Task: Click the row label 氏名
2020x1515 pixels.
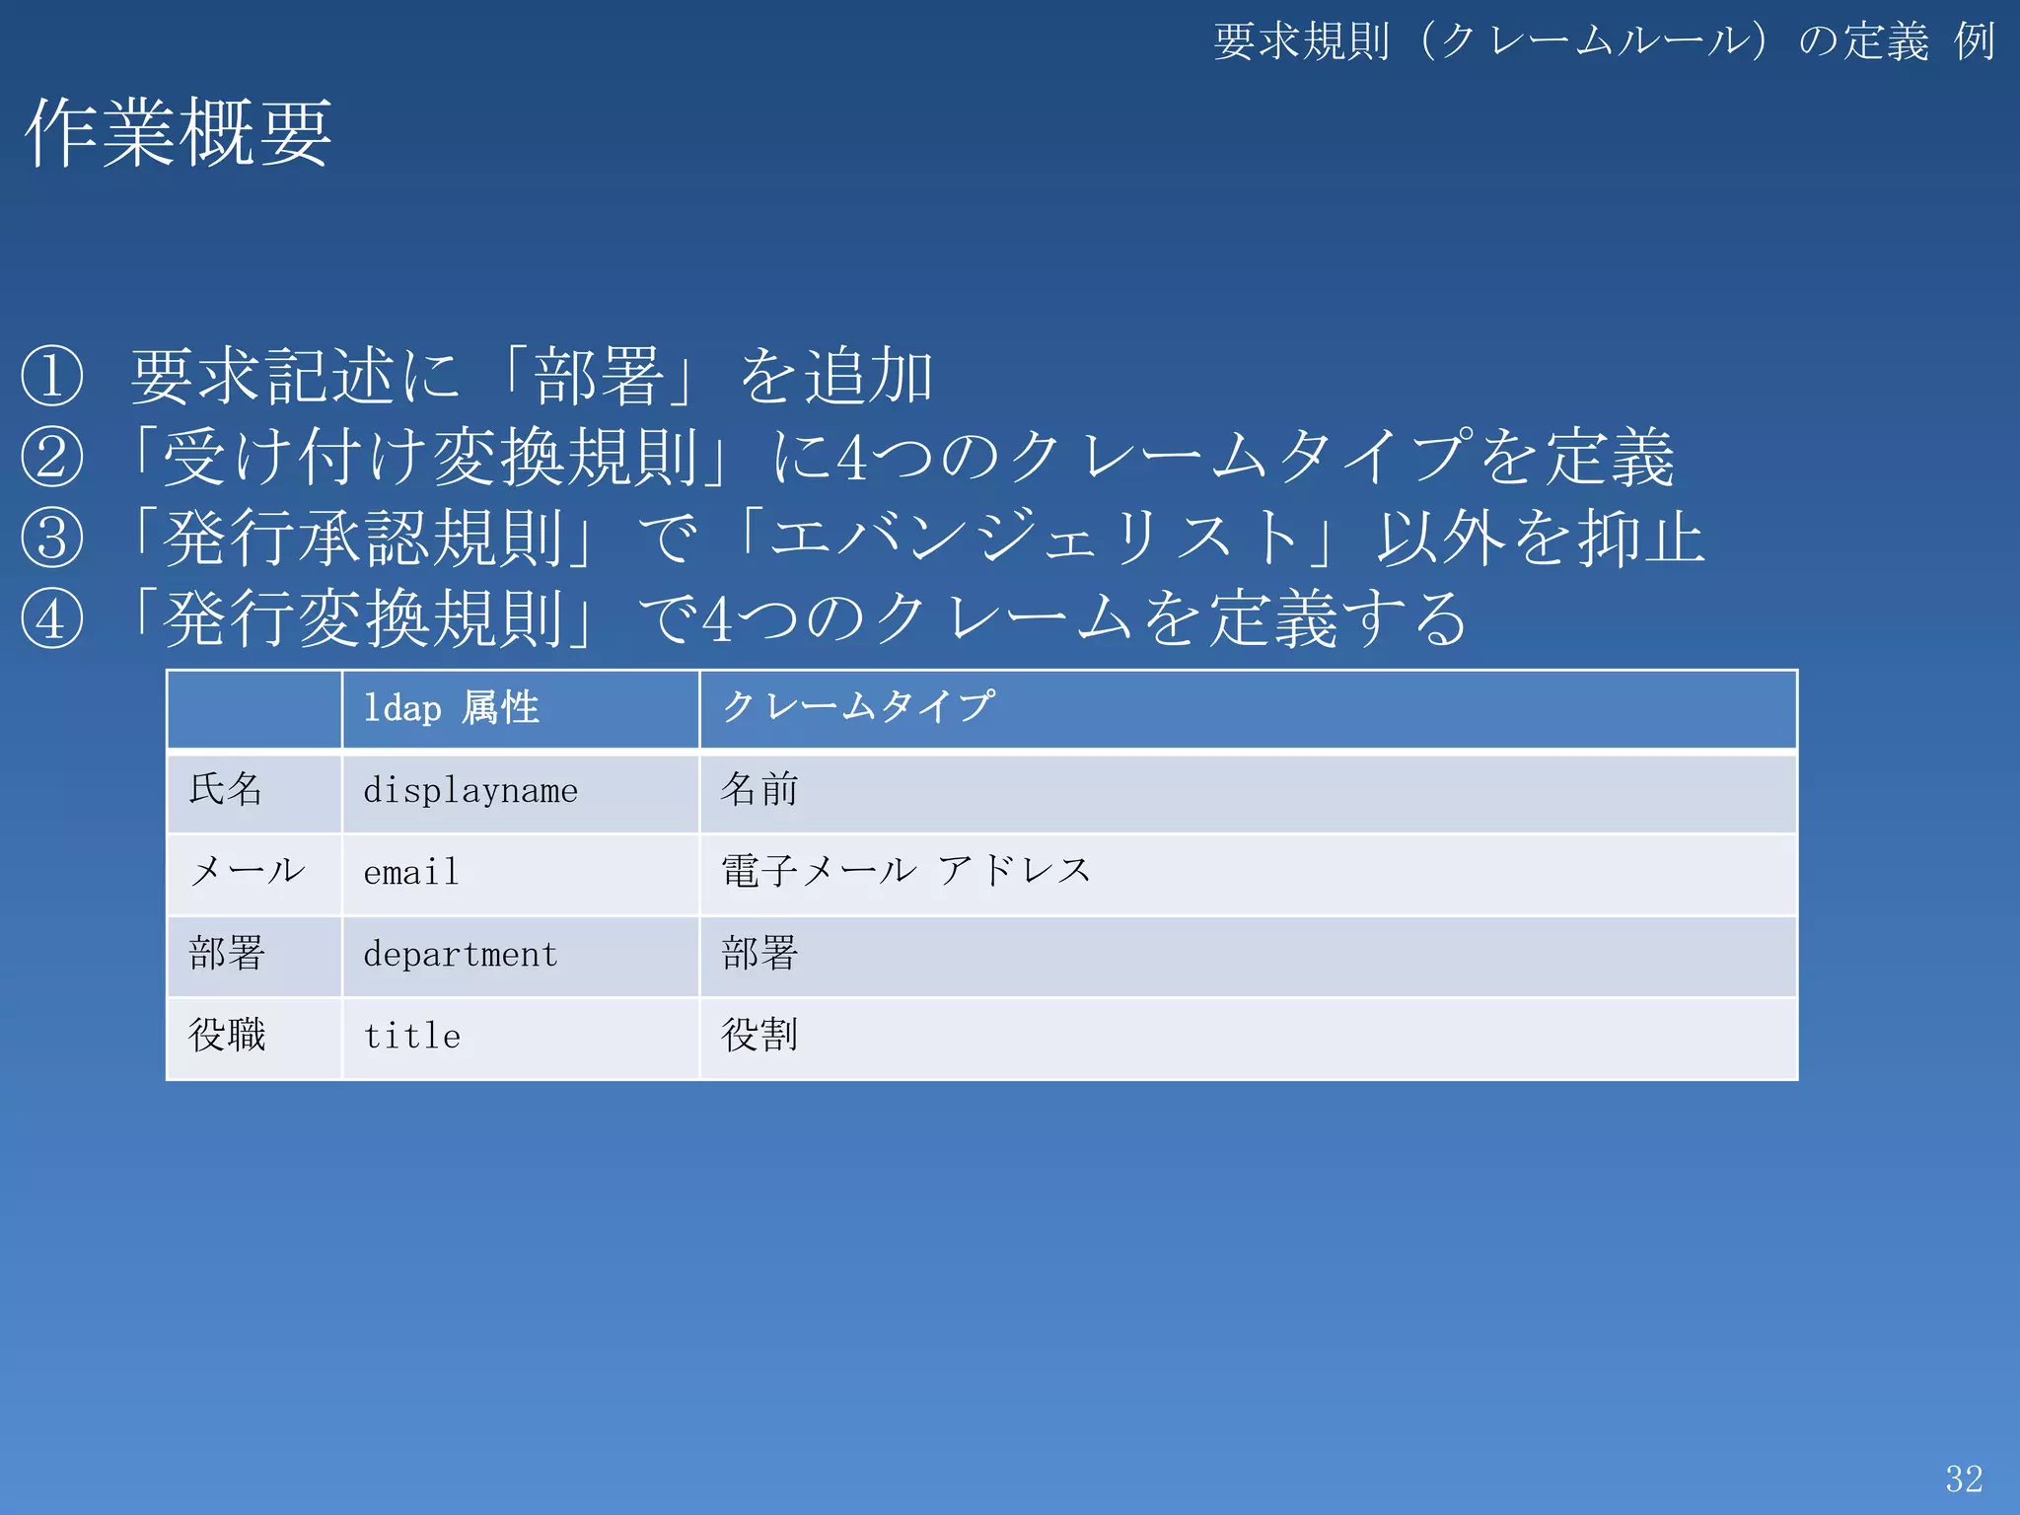Action: pyautogui.click(x=254, y=792)
